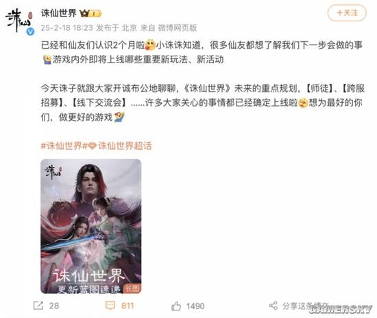This screenshot has height=318, width=377.
Task: Open the 诛仙世界 account name link
Action: (x=59, y=13)
